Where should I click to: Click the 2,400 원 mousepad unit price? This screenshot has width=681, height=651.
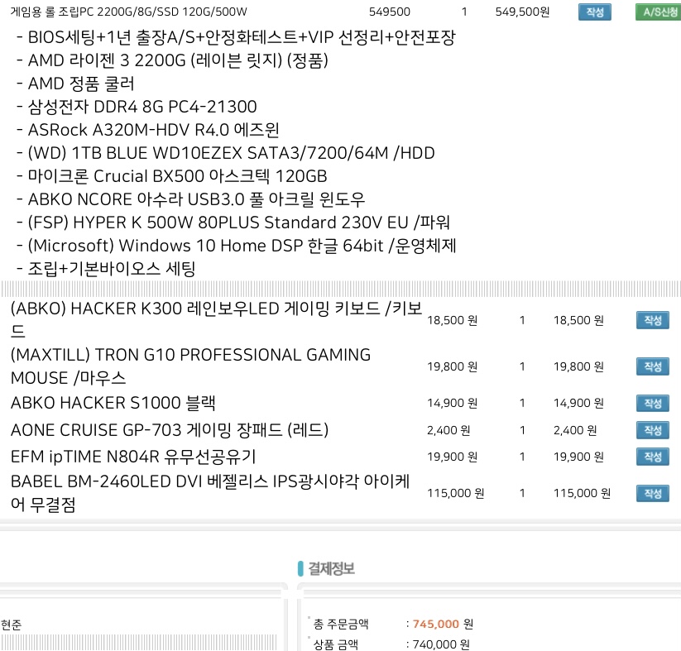(448, 430)
